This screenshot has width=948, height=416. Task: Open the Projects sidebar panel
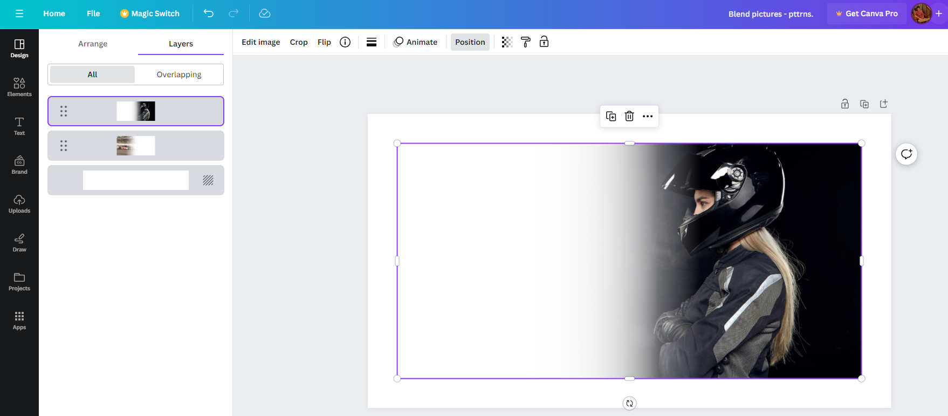click(x=19, y=282)
